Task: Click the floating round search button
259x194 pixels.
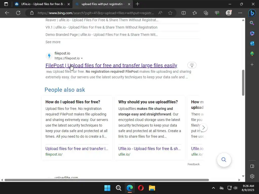Action: point(224,160)
